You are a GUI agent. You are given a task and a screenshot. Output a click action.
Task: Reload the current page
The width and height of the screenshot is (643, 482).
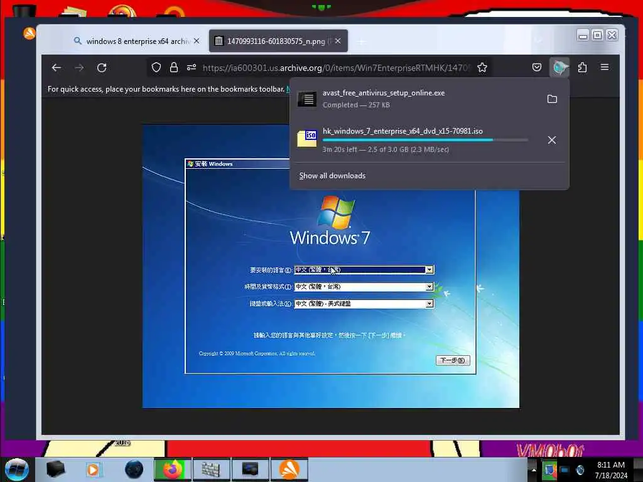click(x=102, y=68)
